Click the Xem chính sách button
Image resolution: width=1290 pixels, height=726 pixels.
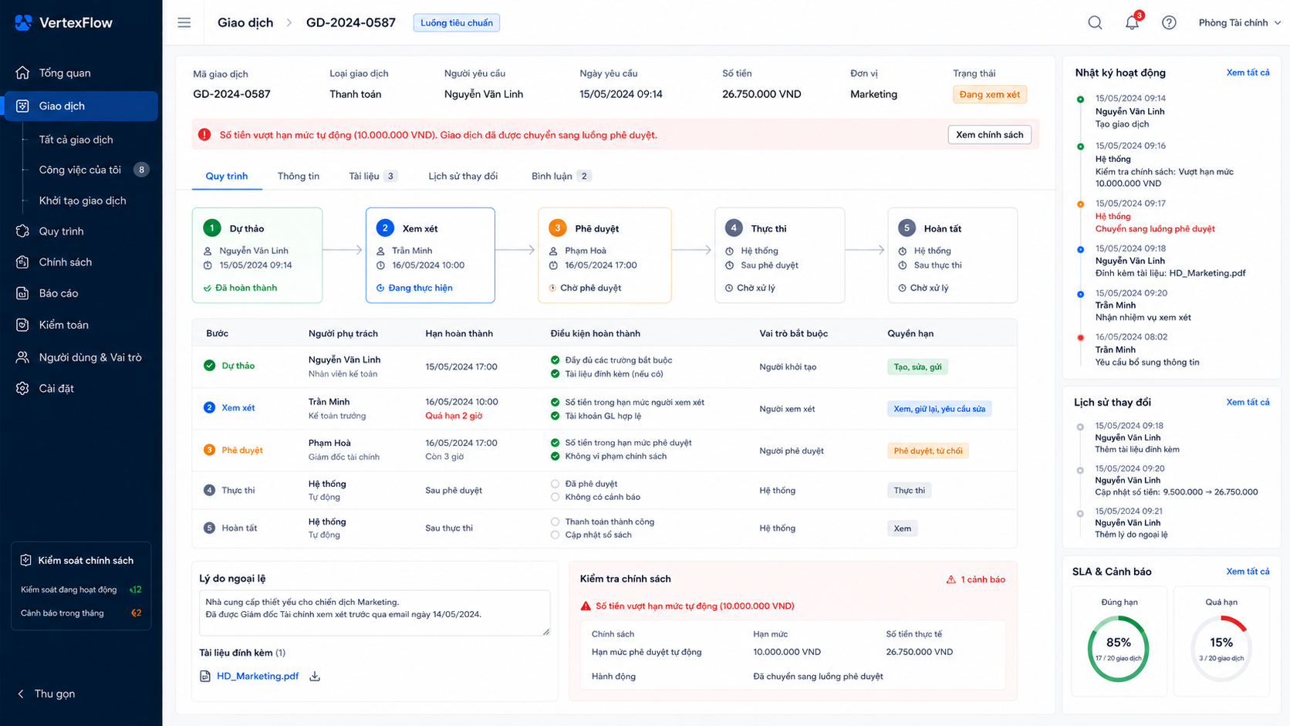(989, 134)
